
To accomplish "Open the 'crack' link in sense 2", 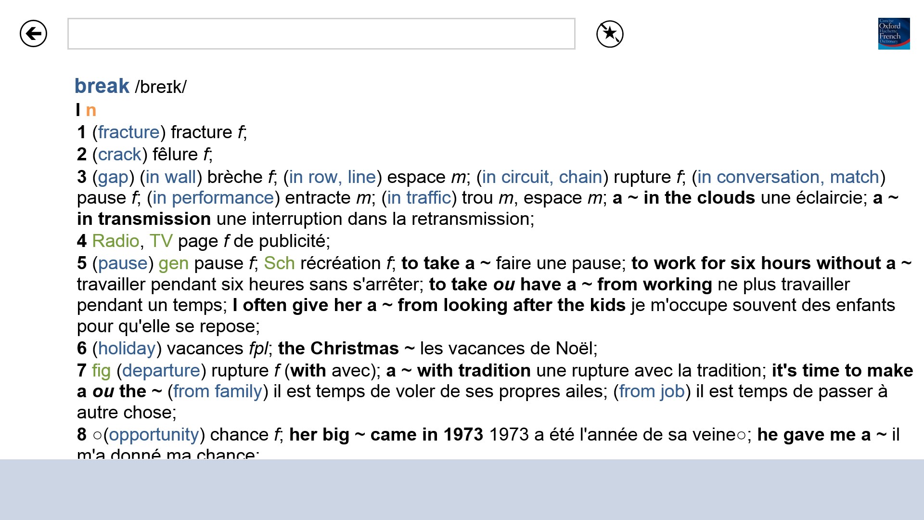I will [119, 154].
